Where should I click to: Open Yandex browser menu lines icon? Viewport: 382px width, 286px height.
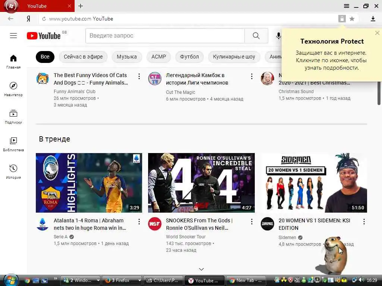(347, 6)
